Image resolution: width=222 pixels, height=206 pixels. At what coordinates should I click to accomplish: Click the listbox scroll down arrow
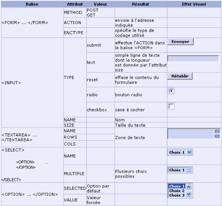tap(189, 194)
